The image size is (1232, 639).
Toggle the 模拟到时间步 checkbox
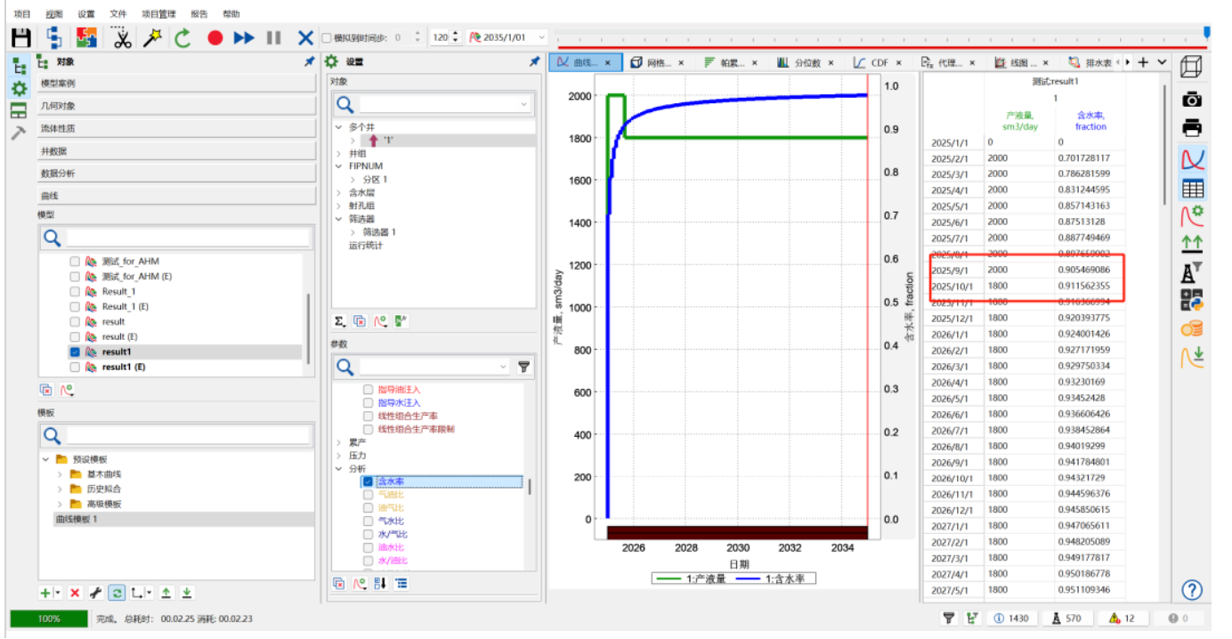(x=326, y=38)
